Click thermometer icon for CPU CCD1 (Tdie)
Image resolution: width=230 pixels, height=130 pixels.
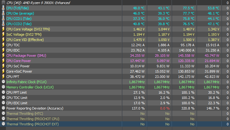(x=3, y=19)
